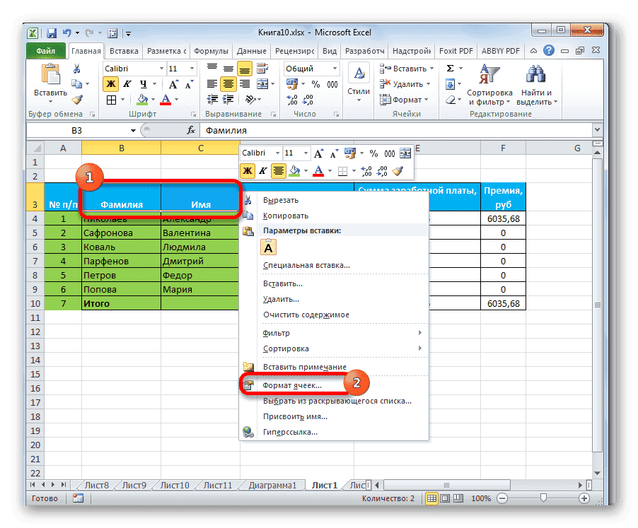Click the zoom slider in the status bar
The width and height of the screenshot is (638, 528).
545,498
